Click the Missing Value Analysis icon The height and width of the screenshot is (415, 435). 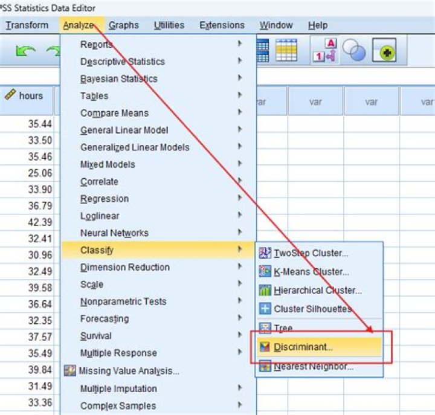[x=70, y=371]
